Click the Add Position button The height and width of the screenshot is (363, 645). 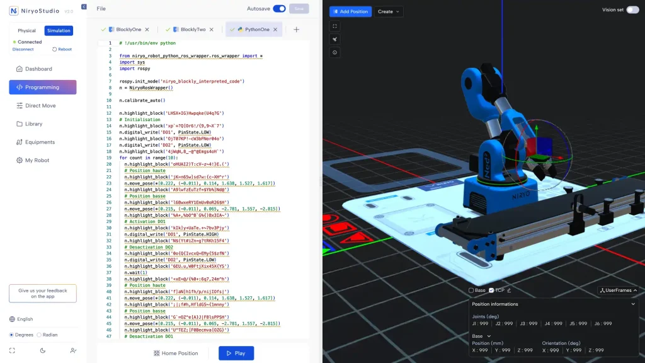[x=350, y=11]
